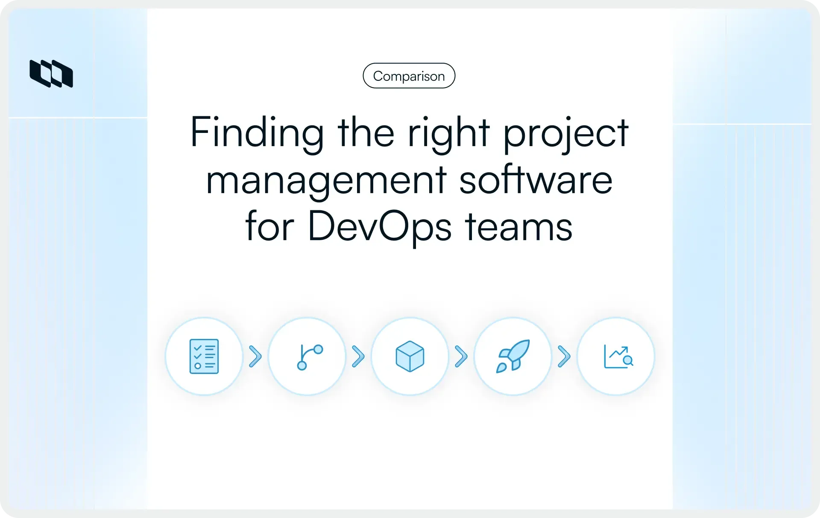The width and height of the screenshot is (820, 518).
Task: Click the cube package icon
Action: coord(410,356)
